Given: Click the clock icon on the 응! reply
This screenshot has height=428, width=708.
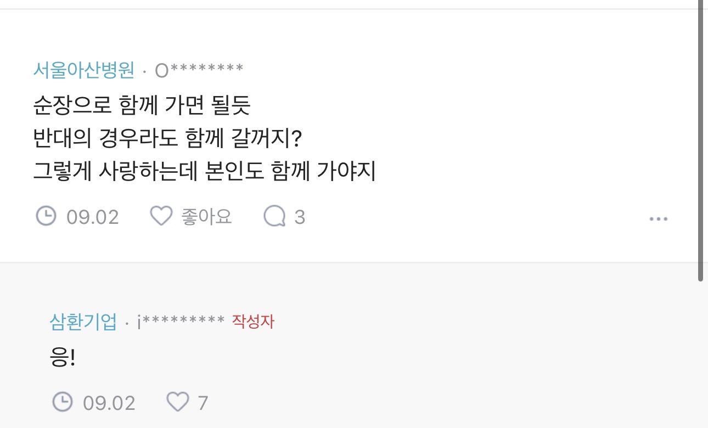Looking at the screenshot, I should (63, 402).
